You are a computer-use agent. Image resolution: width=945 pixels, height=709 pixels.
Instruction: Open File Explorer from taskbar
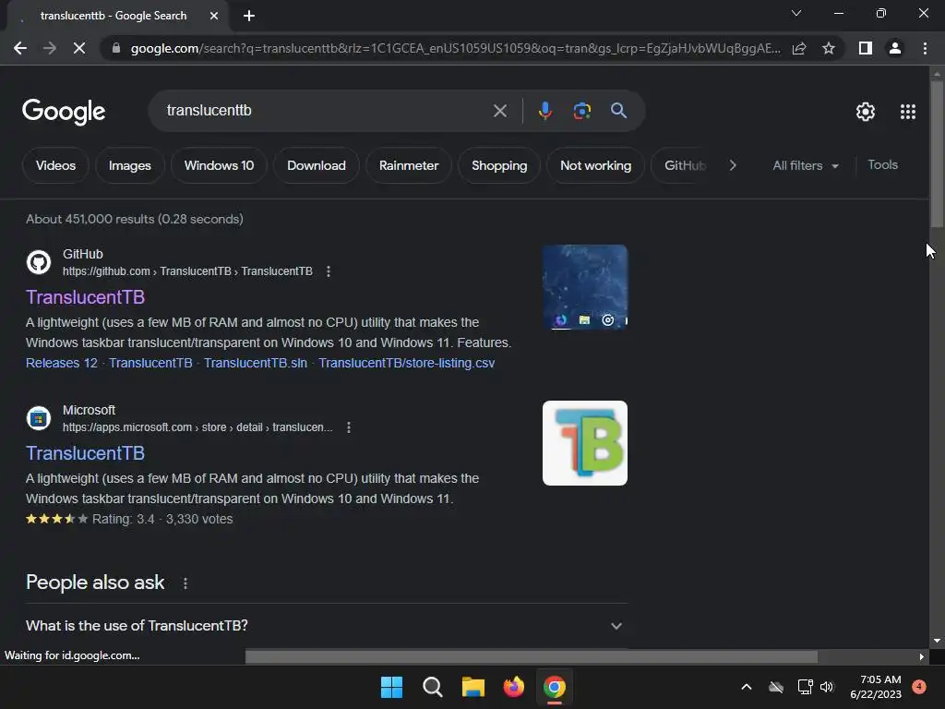[473, 687]
